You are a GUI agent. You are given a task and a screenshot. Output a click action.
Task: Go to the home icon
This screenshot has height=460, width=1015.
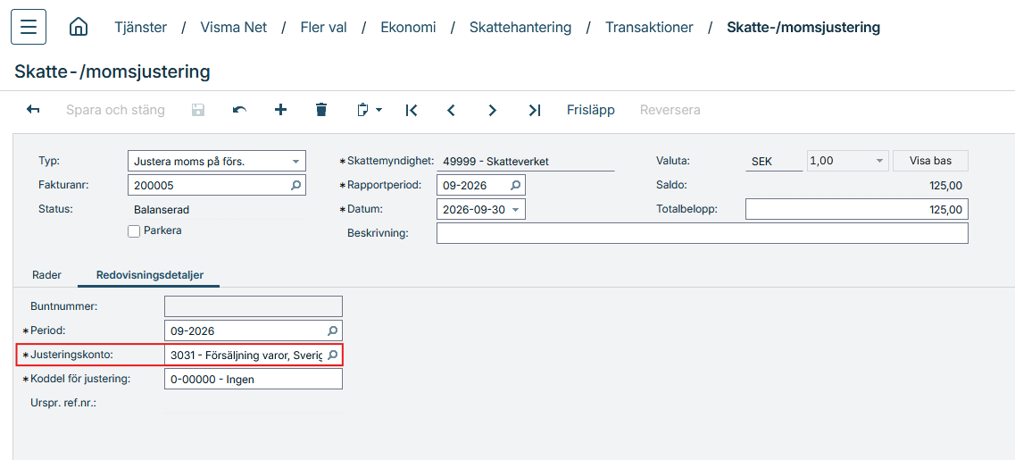(79, 27)
